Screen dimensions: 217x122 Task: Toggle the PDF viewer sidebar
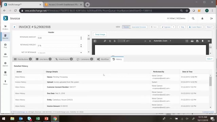point(95,41)
